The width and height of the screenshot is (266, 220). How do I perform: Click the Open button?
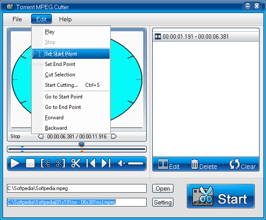(163, 188)
